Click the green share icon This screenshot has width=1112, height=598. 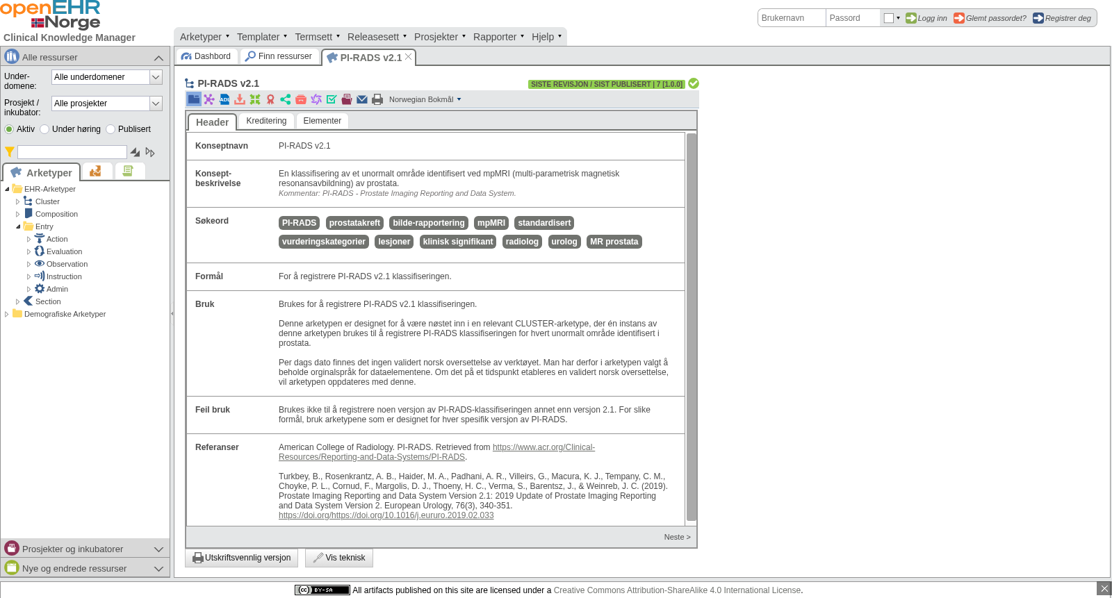pos(286,99)
